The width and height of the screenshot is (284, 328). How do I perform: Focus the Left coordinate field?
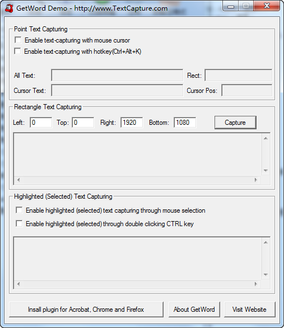pyautogui.click(x=41, y=123)
